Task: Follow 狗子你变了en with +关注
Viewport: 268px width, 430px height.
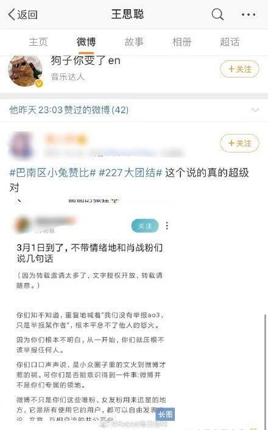Action: [239, 69]
